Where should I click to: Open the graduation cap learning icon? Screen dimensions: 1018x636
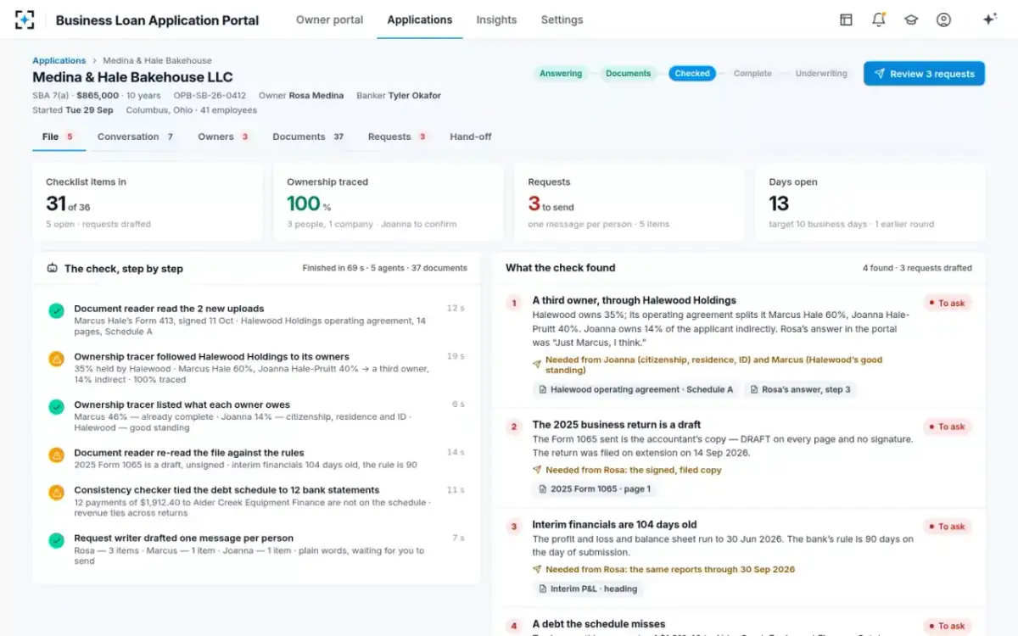pyautogui.click(x=911, y=20)
